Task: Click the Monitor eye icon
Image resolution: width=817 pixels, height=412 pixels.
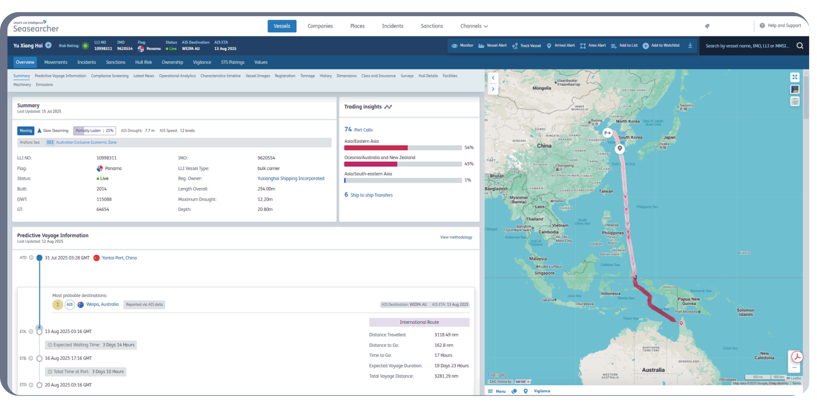Action: [x=454, y=46]
